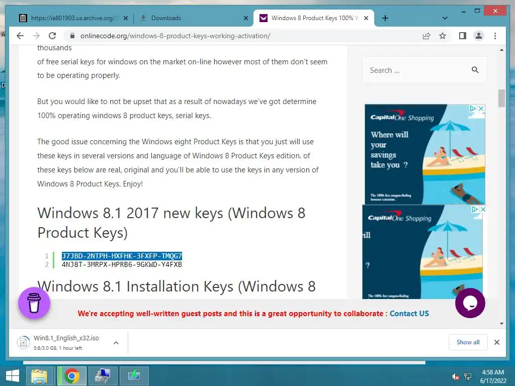Reload the page with refresh icon
The width and height of the screenshot is (515, 386).
52,36
